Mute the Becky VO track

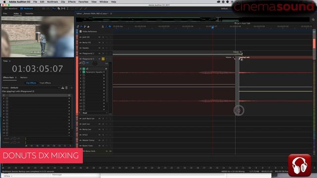(99, 43)
